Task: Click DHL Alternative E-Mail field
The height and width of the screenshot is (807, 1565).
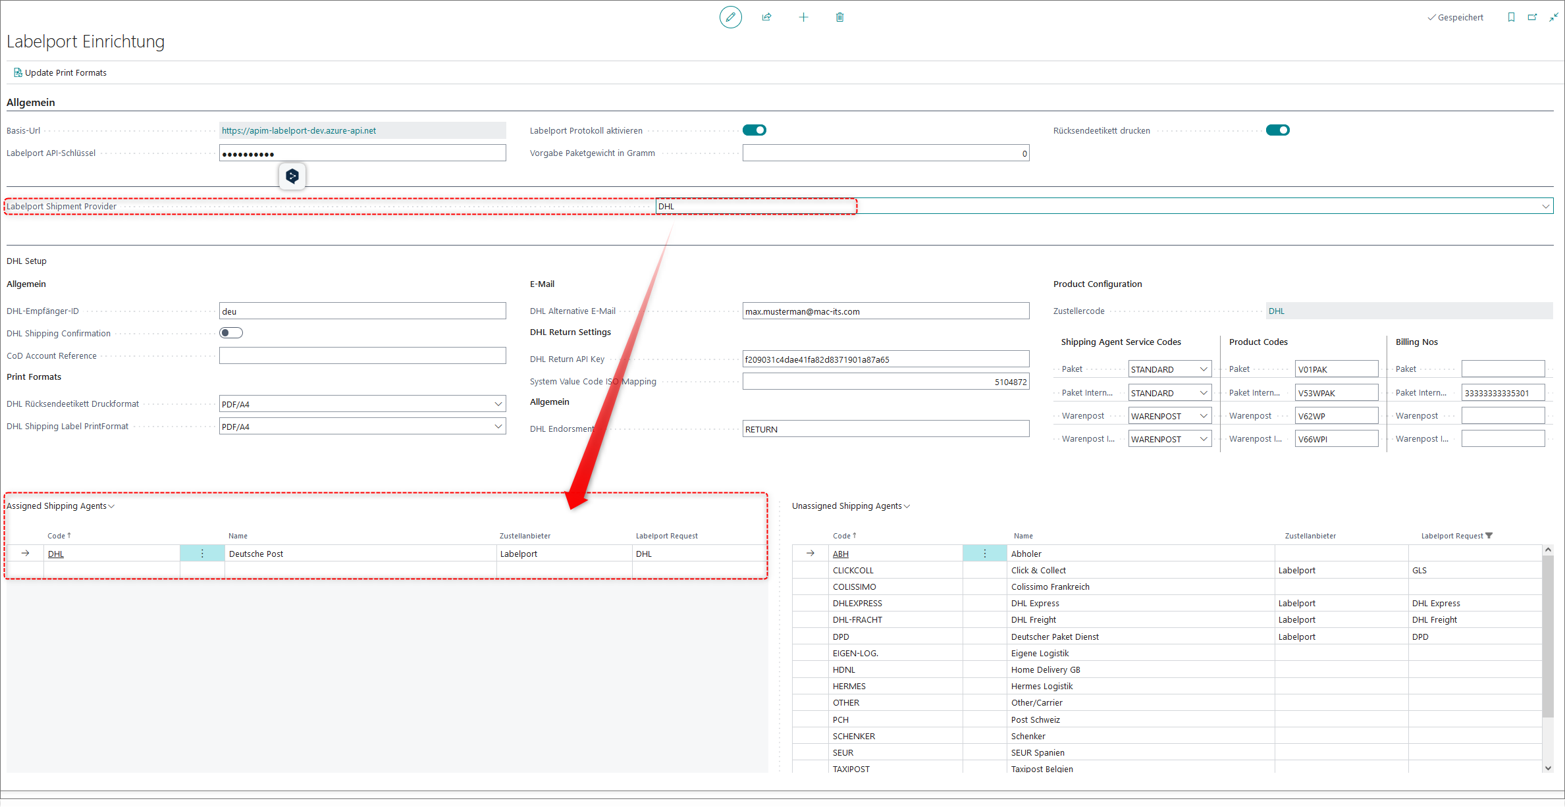Action: [886, 311]
